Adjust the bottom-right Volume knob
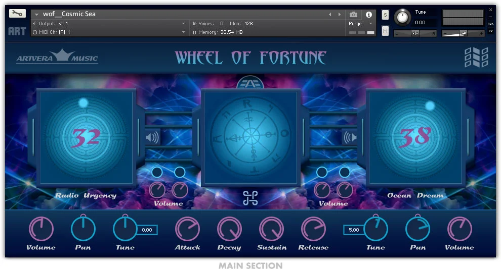Image resolution: width=501 pixels, height=269 pixels. (x=460, y=229)
